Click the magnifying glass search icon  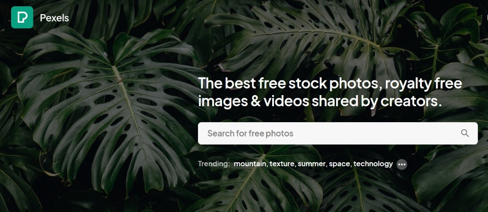coord(464,133)
